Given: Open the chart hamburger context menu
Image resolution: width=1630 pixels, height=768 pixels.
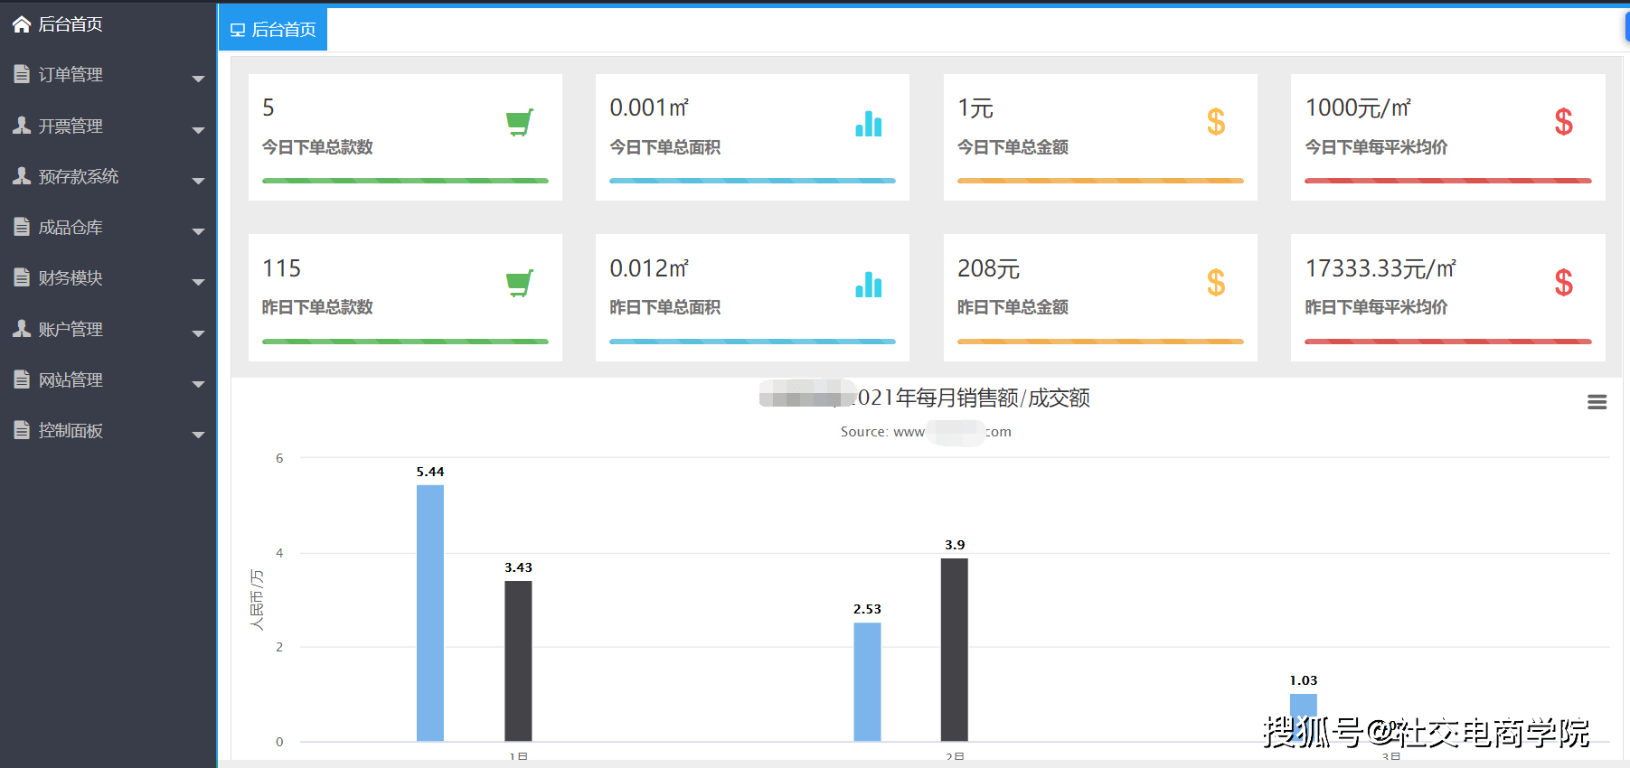Looking at the screenshot, I should click(x=1597, y=402).
